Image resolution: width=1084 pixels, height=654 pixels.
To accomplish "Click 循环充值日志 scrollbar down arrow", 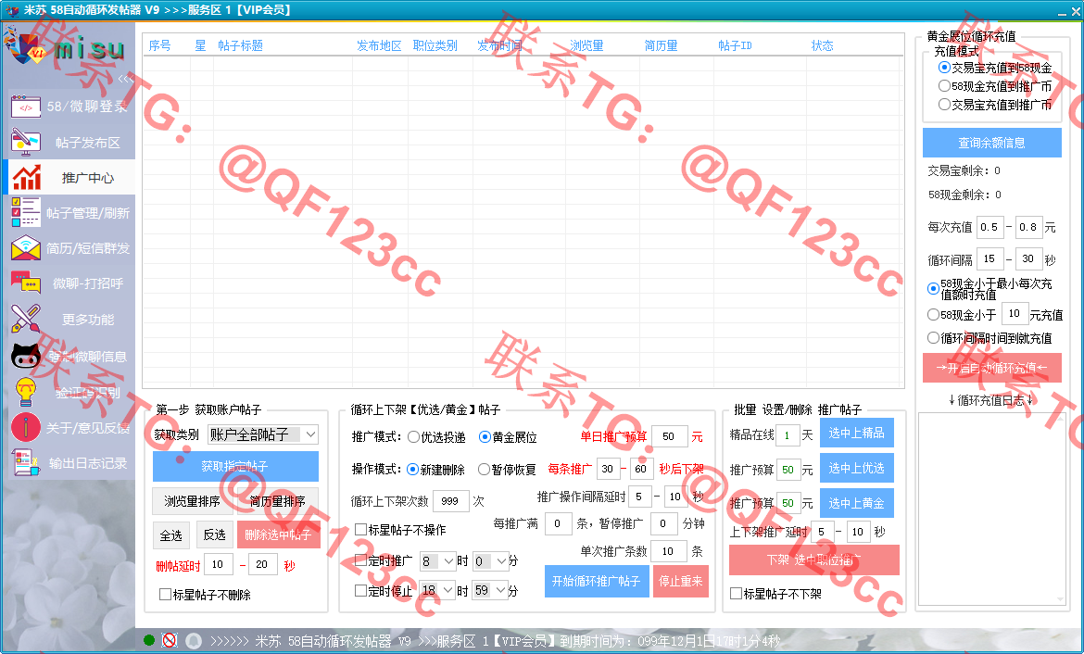I will coord(1060,599).
